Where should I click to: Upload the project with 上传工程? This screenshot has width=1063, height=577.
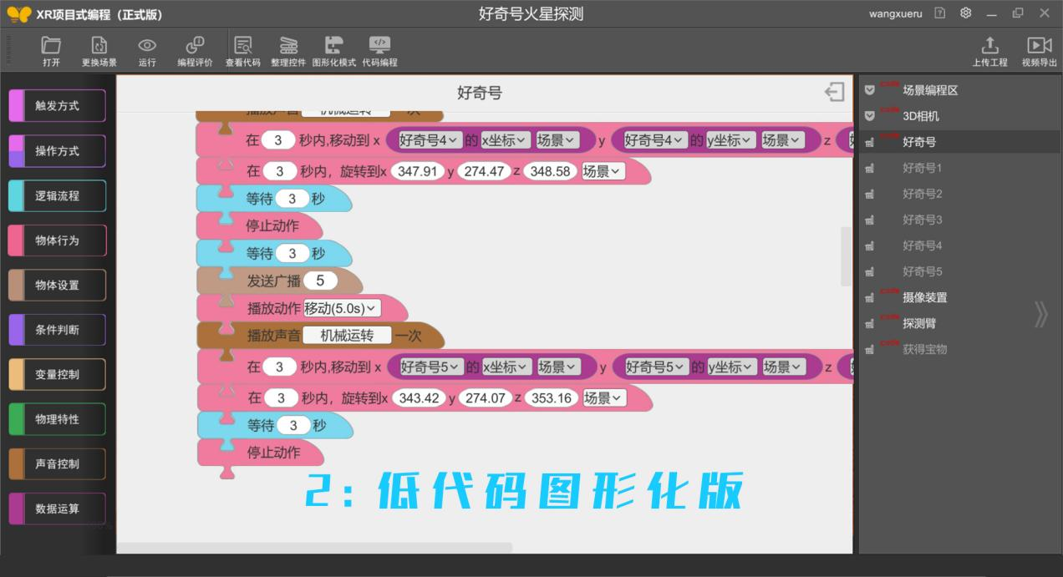point(990,49)
